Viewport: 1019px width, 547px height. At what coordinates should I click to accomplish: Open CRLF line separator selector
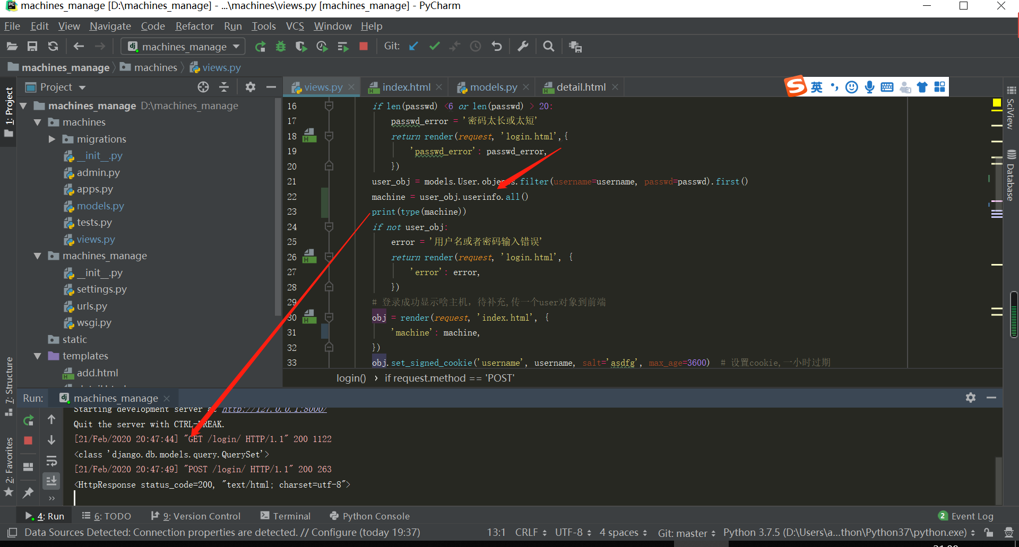[531, 532]
